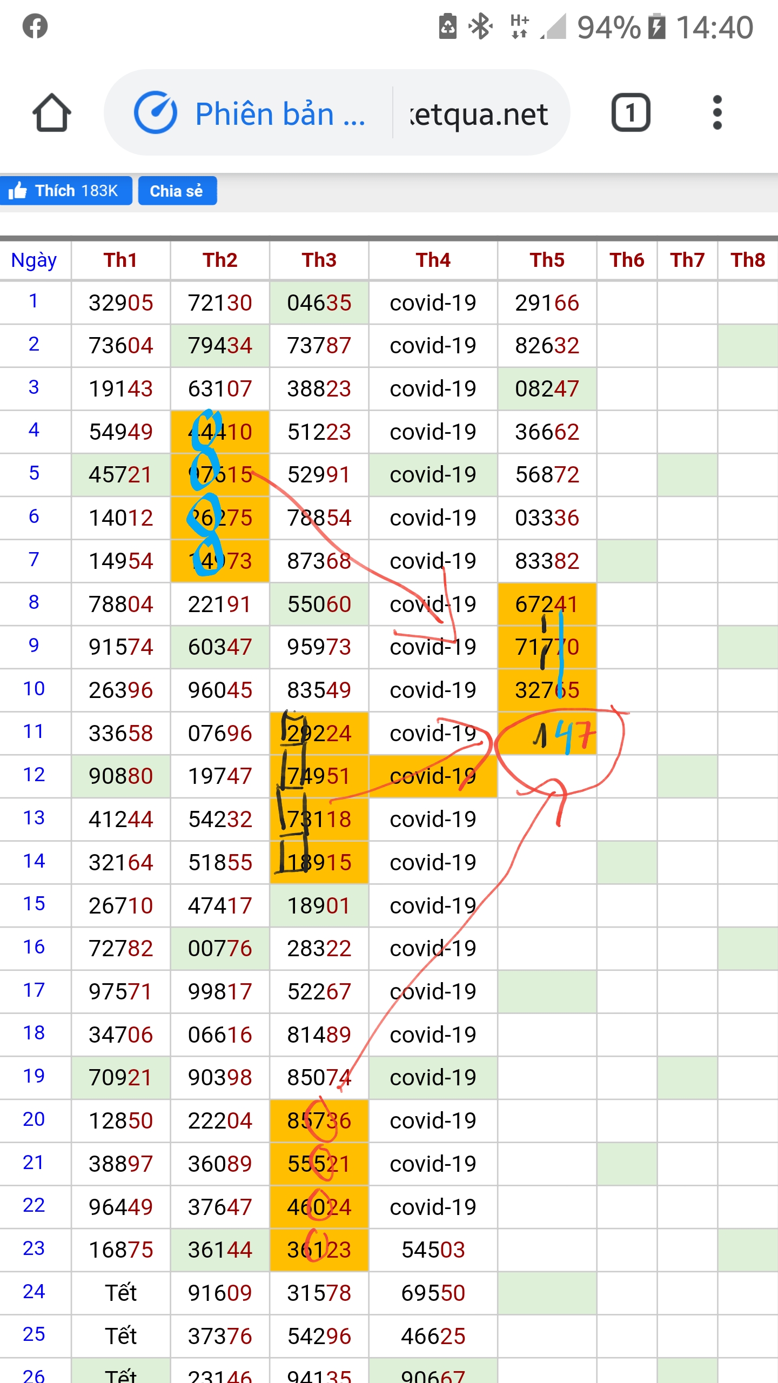Select the Th3 column header
The image size is (778, 1383).
coord(319,260)
